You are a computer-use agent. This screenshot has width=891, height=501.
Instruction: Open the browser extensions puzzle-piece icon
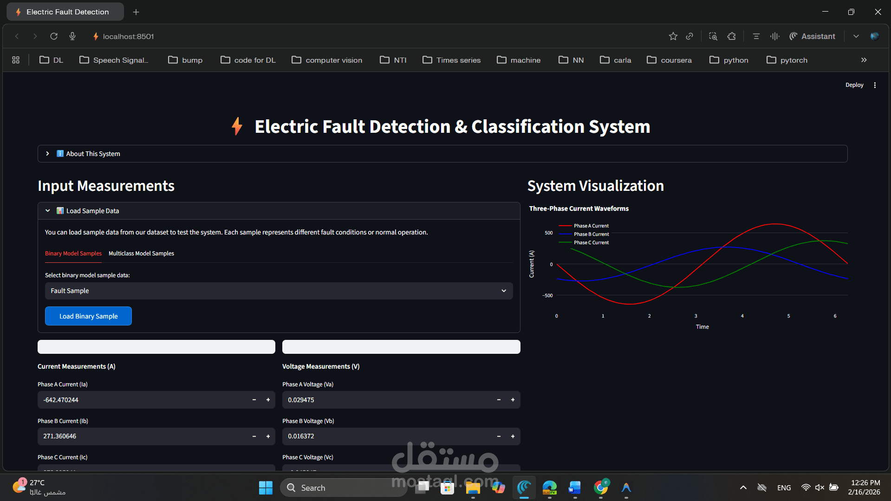(732, 36)
